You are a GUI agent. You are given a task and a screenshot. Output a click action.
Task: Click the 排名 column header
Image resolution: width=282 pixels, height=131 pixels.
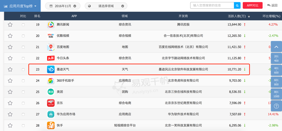click(x=37, y=16)
